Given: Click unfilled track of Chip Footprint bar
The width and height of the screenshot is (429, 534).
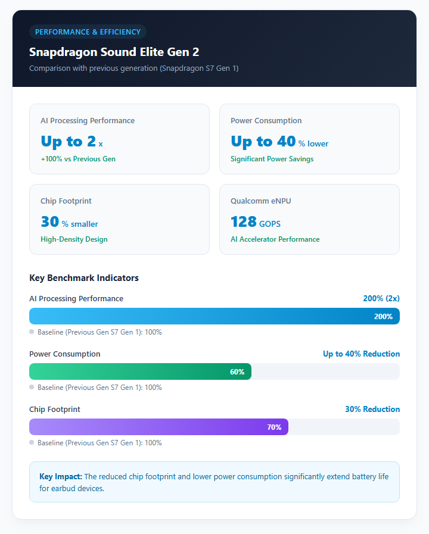Looking at the screenshot, I should pos(344,427).
